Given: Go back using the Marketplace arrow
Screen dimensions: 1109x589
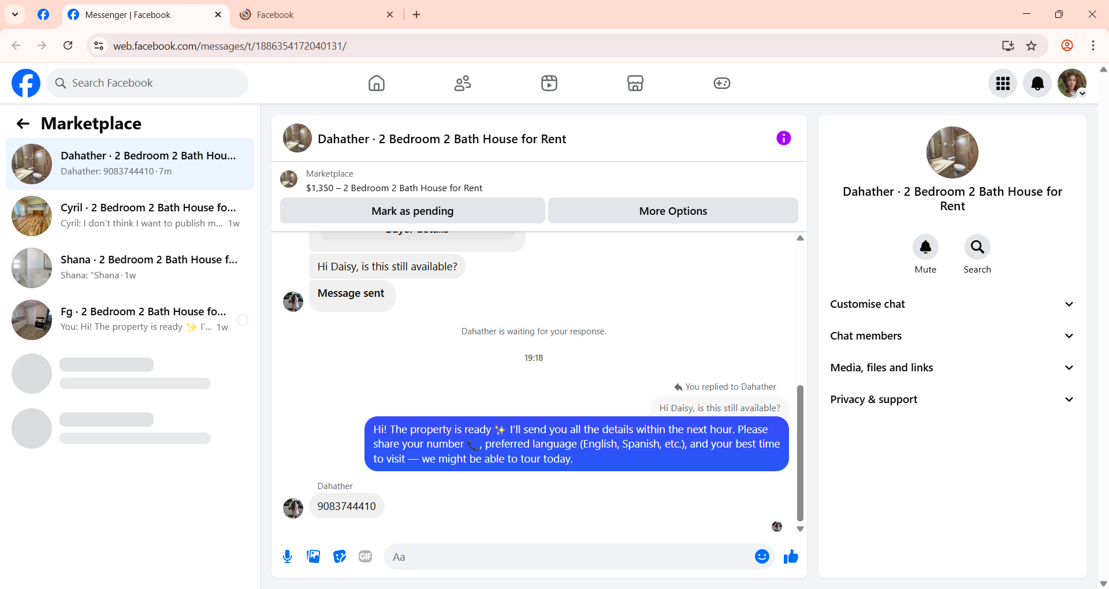Looking at the screenshot, I should point(23,124).
